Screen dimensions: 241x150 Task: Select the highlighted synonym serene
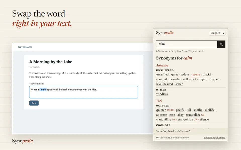point(196,74)
